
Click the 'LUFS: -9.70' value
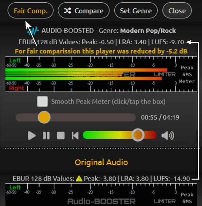pyautogui.click(x=167, y=42)
